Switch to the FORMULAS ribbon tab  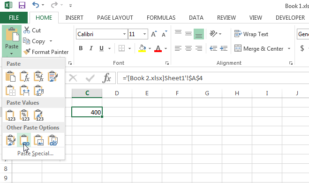161,18
